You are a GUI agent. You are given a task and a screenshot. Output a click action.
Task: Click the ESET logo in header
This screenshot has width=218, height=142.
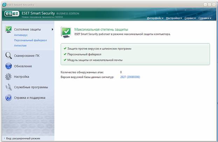coord(12,14)
